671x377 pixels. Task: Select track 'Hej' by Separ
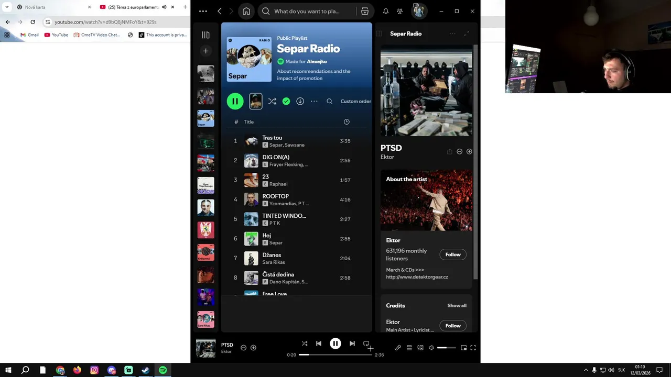point(297,239)
